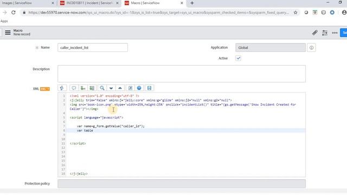Click the dark circle extension icon
The height and width of the screenshot is (195, 347).
pos(306,12)
